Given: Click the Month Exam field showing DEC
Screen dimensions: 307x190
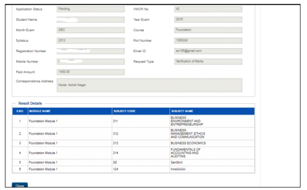Looking at the screenshot, I should 91,30.
